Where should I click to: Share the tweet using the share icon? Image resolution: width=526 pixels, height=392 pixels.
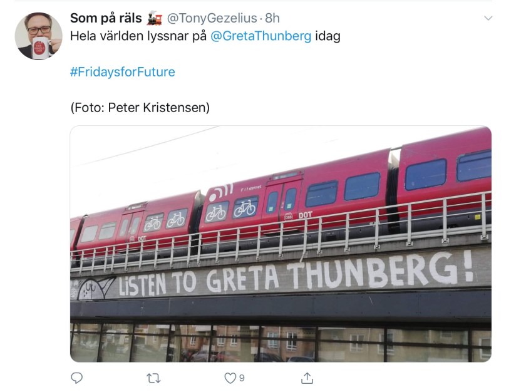pyautogui.click(x=307, y=378)
